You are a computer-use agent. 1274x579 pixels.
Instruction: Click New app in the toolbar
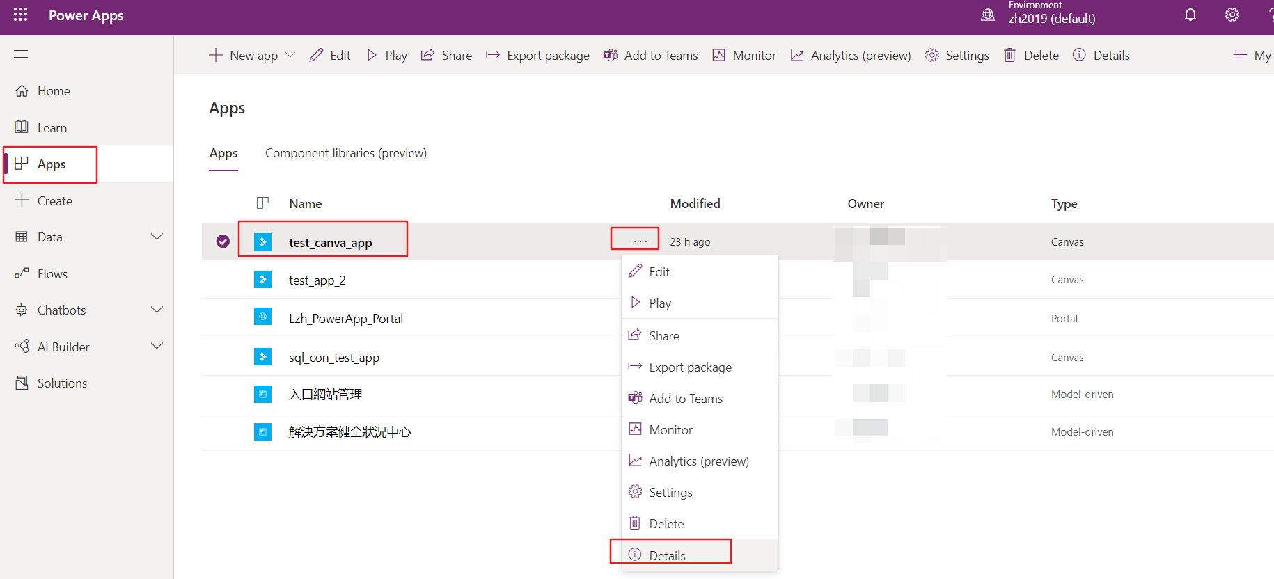(244, 56)
